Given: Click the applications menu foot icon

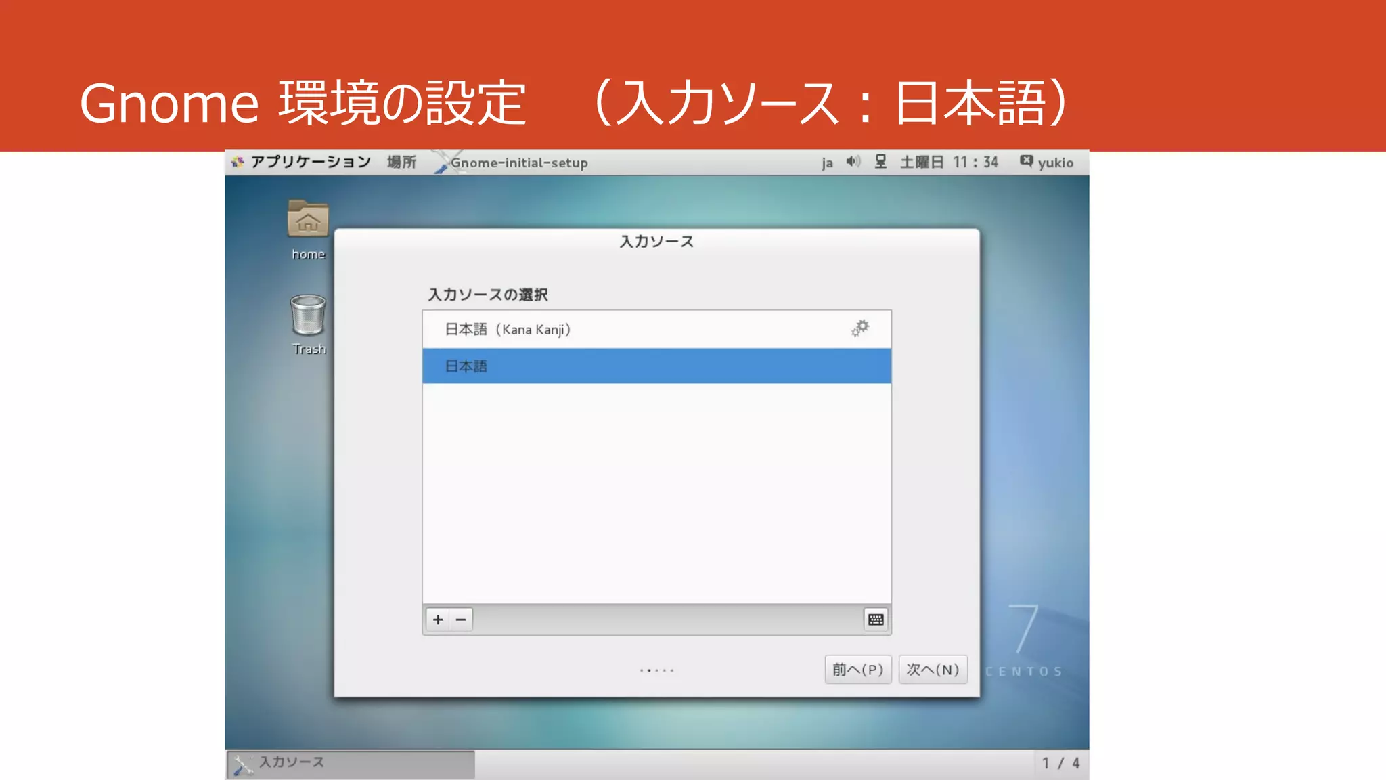Looking at the screenshot, I should click(x=237, y=162).
